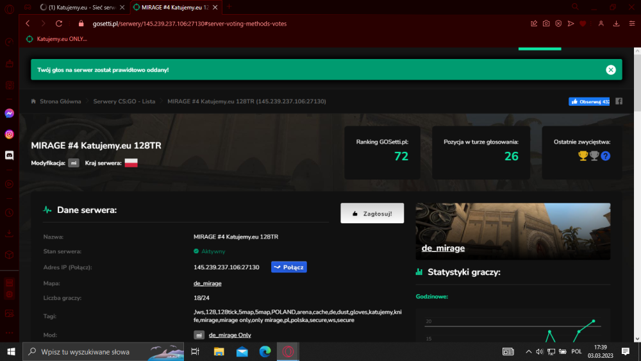The height and width of the screenshot is (361, 641).
Task: Open a new tab with plus
Action: point(229,6)
